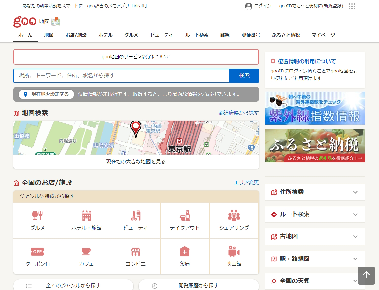Open the マイページ tab
Image resolution: width=379 pixels, height=290 pixels.
pos(323,35)
